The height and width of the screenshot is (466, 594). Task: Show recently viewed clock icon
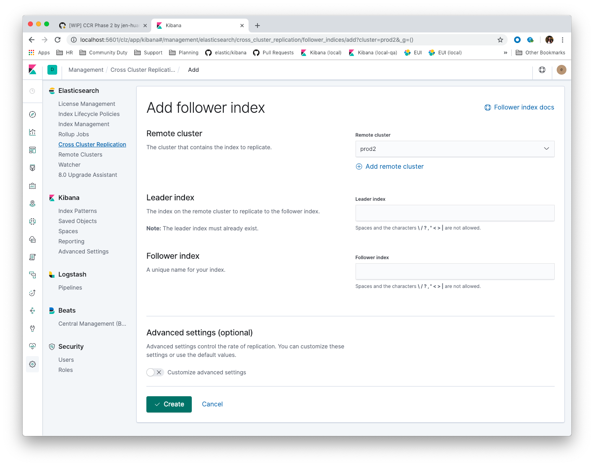click(32, 91)
